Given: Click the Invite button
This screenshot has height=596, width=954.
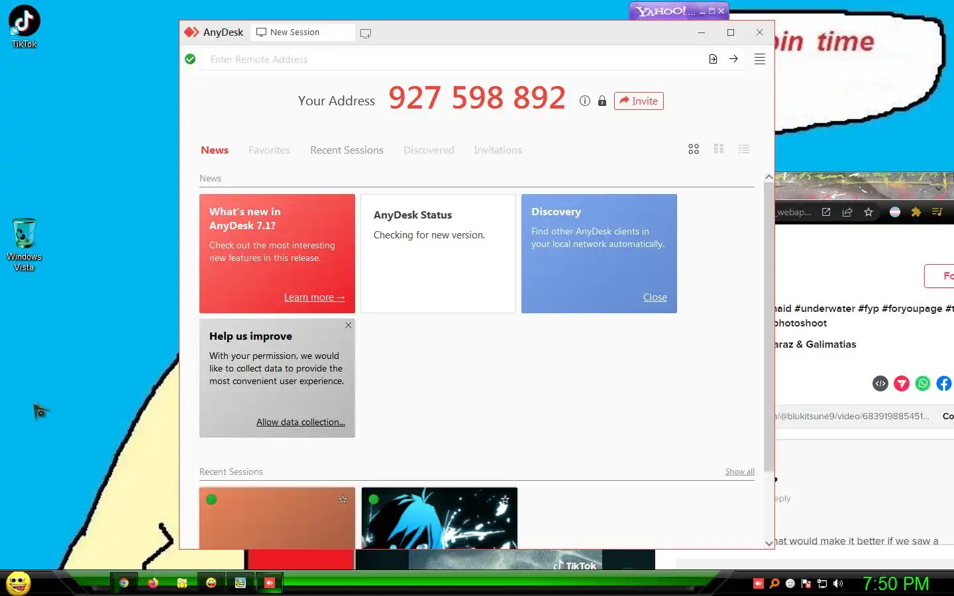Looking at the screenshot, I should coord(639,101).
